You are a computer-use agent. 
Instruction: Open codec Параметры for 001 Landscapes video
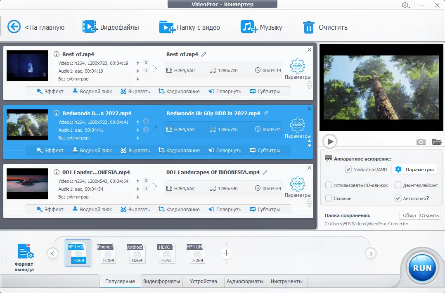[x=297, y=187]
